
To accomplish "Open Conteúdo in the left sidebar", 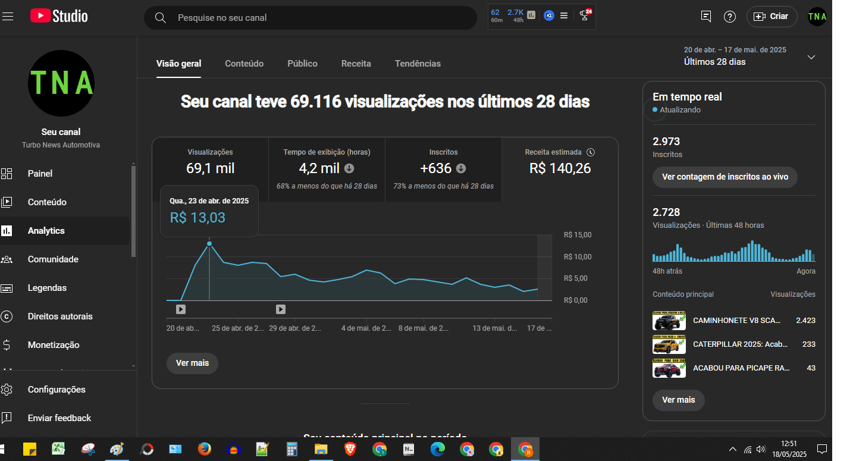I will pyautogui.click(x=65, y=202).
